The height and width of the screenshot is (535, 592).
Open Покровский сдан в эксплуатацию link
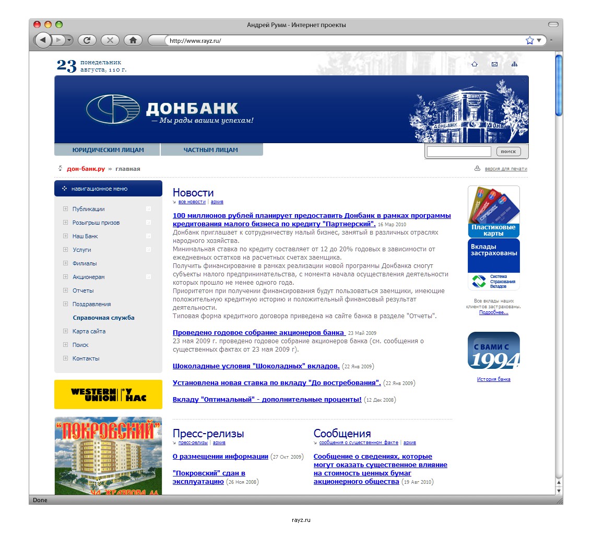pos(209,477)
